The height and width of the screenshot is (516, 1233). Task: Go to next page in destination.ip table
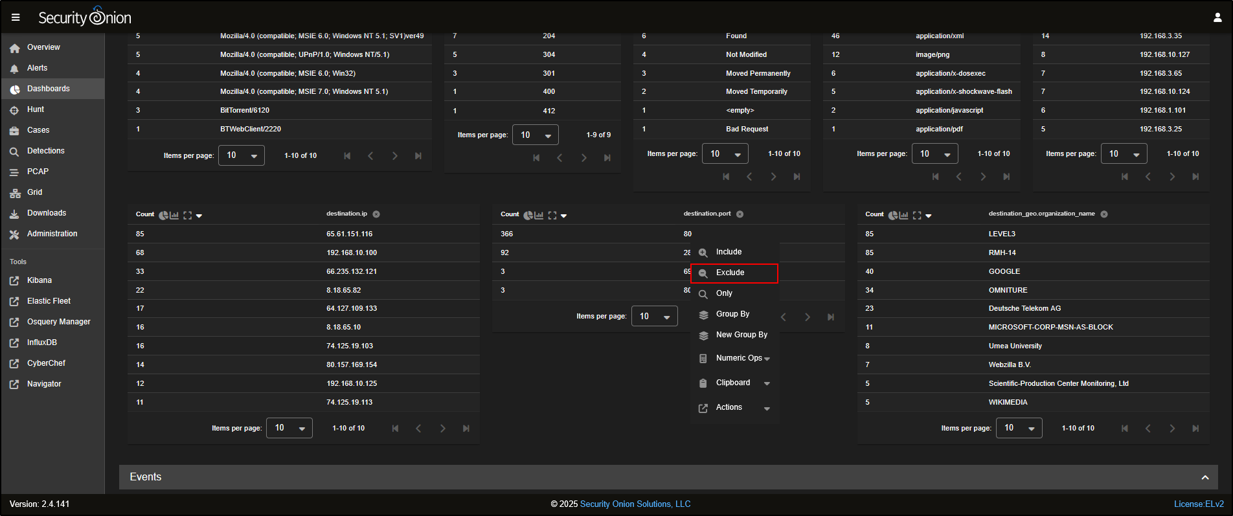click(442, 429)
